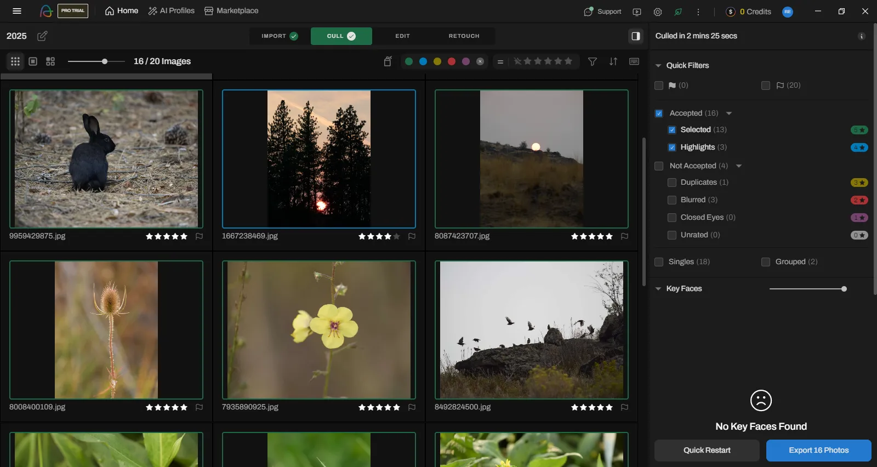The width and height of the screenshot is (877, 467).
Task: Collapse the Not Accepted group arrow
Action: 739,166
